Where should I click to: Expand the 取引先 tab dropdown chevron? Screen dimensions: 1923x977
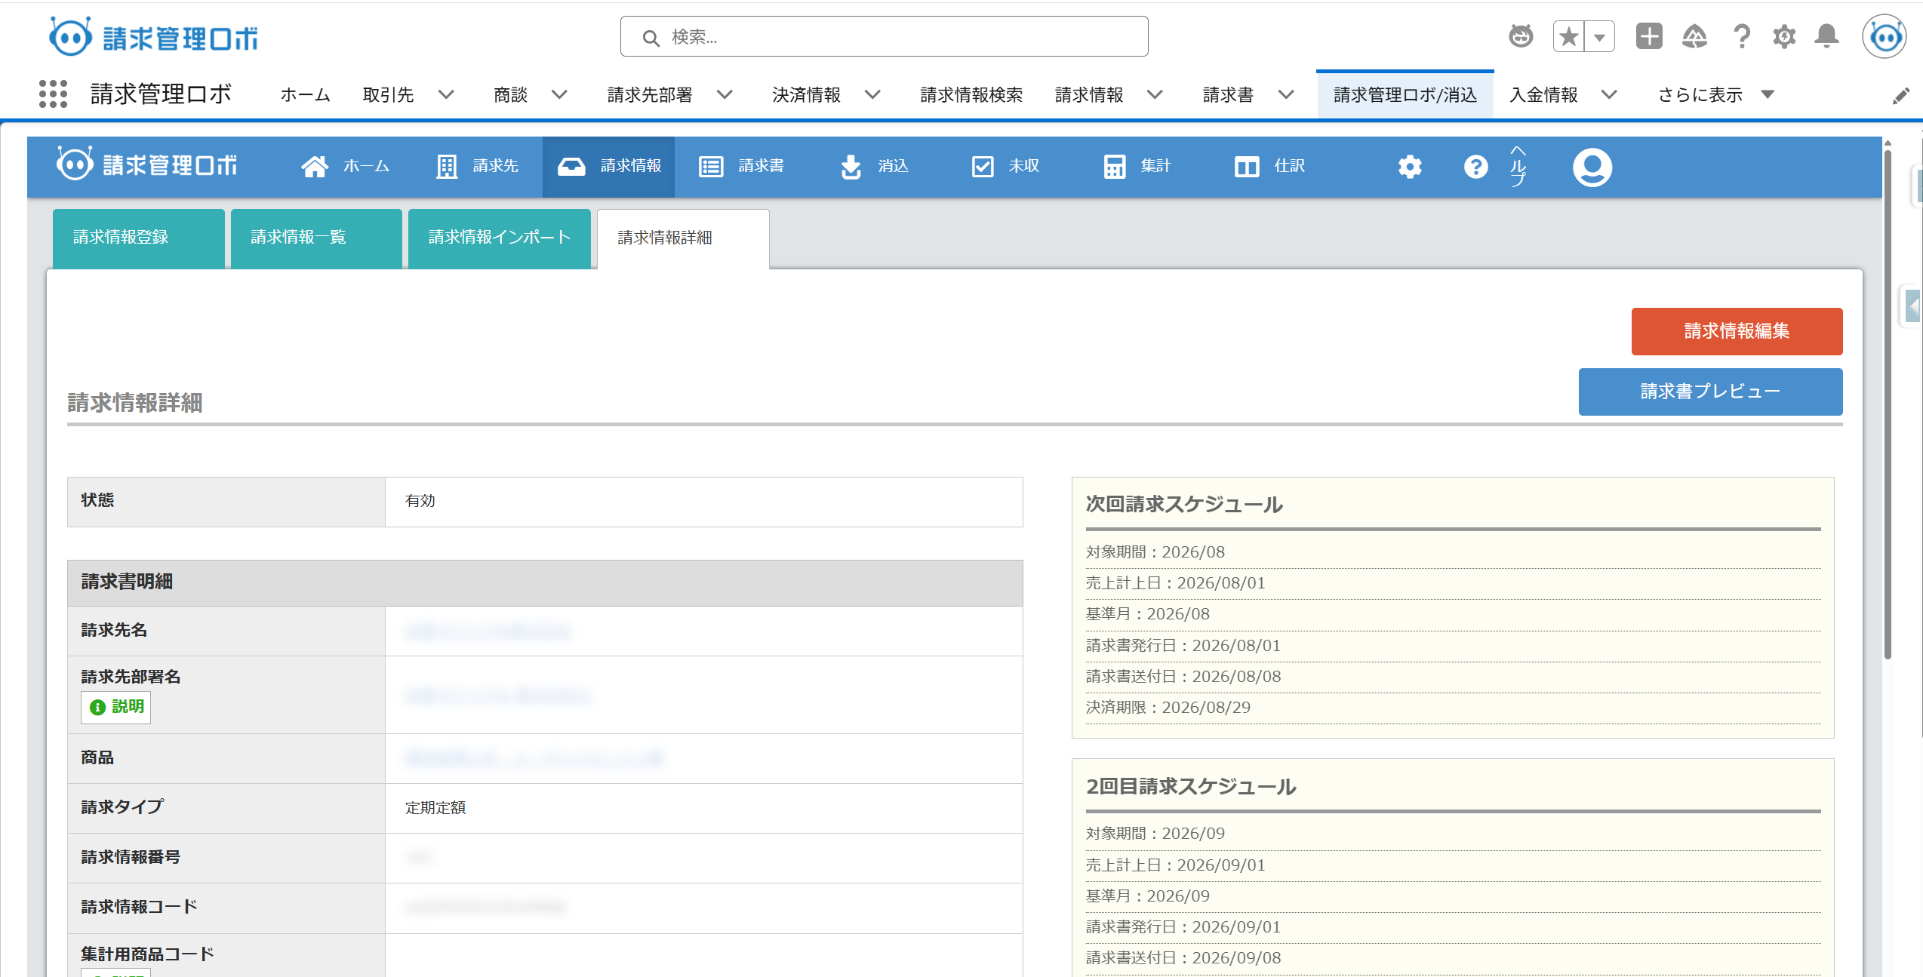447,95
